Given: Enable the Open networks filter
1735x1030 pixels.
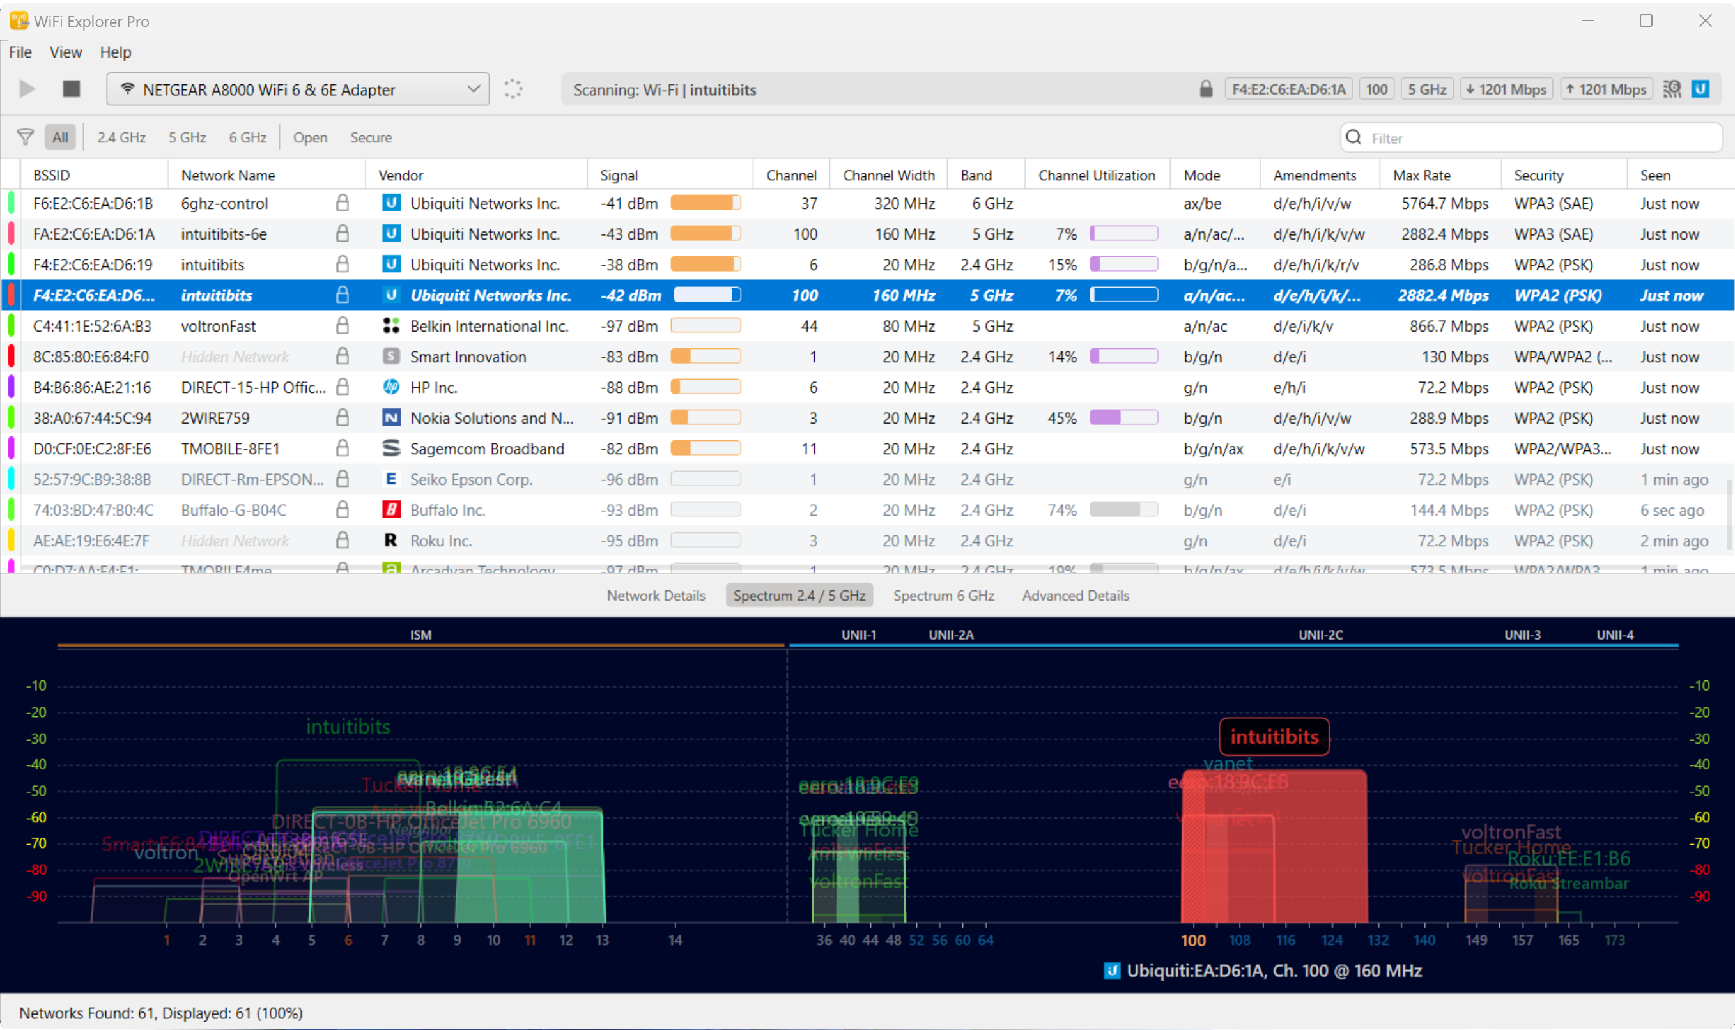Looking at the screenshot, I should (310, 137).
